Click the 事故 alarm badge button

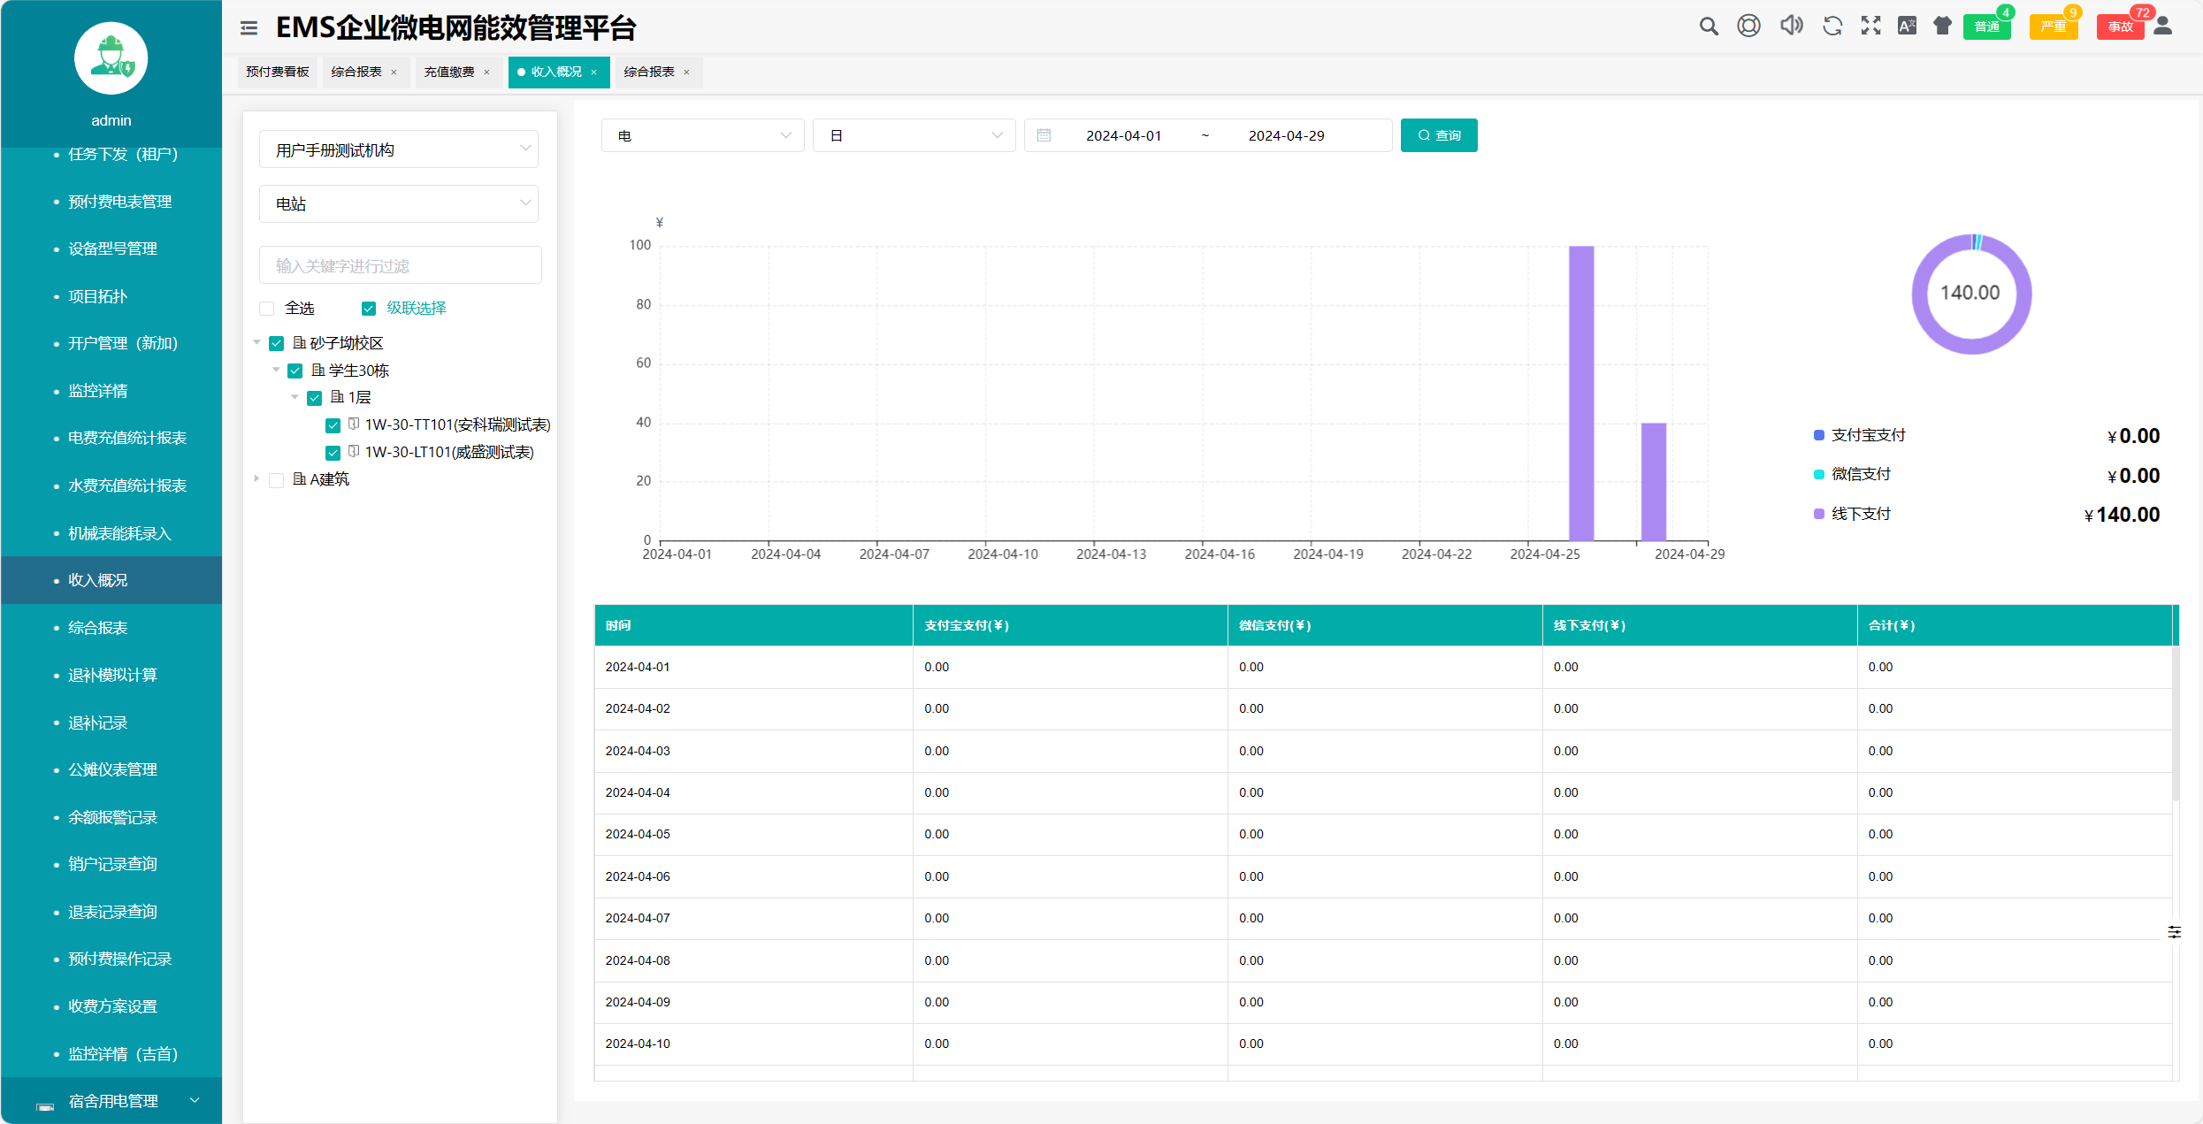click(2120, 27)
